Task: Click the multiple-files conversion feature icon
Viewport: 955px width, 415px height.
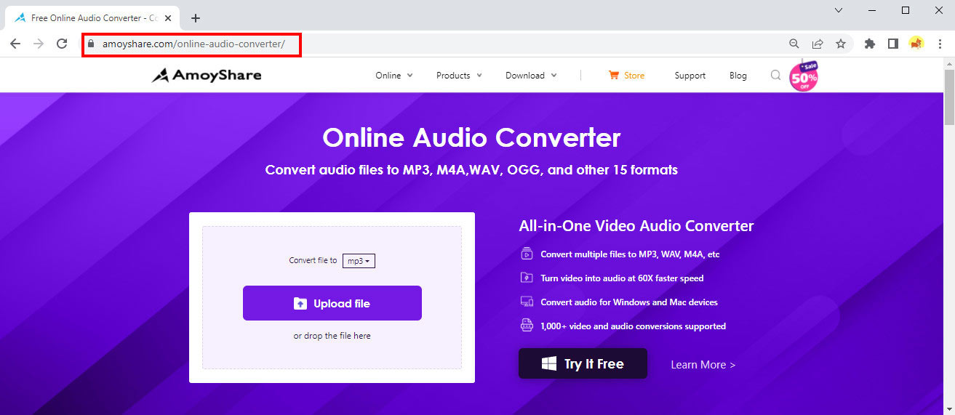Action: click(527, 254)
